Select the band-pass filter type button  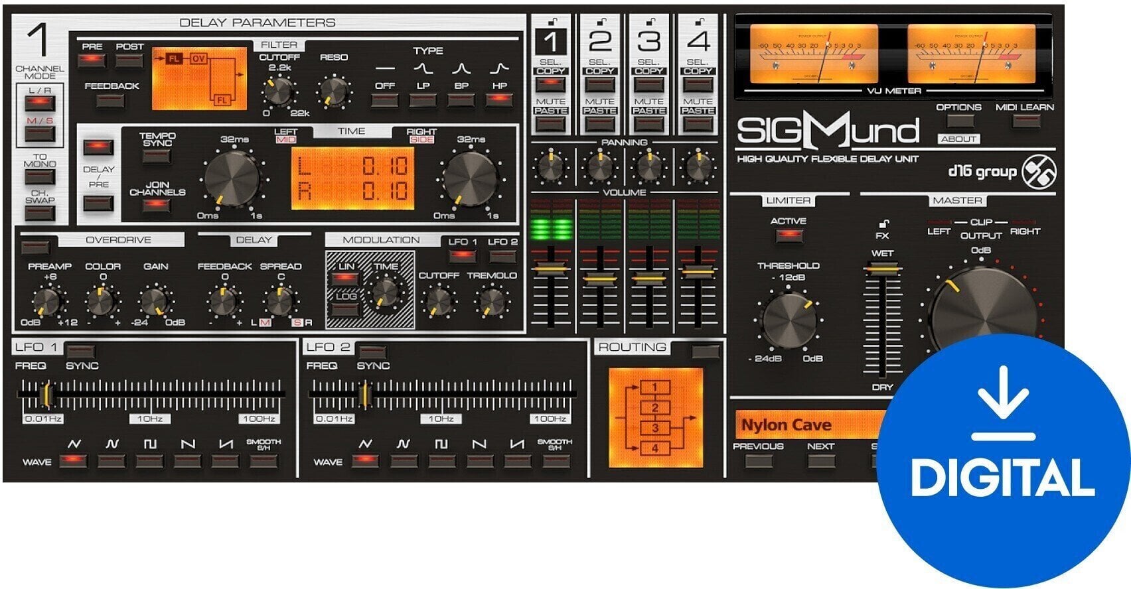click(461, 100)
